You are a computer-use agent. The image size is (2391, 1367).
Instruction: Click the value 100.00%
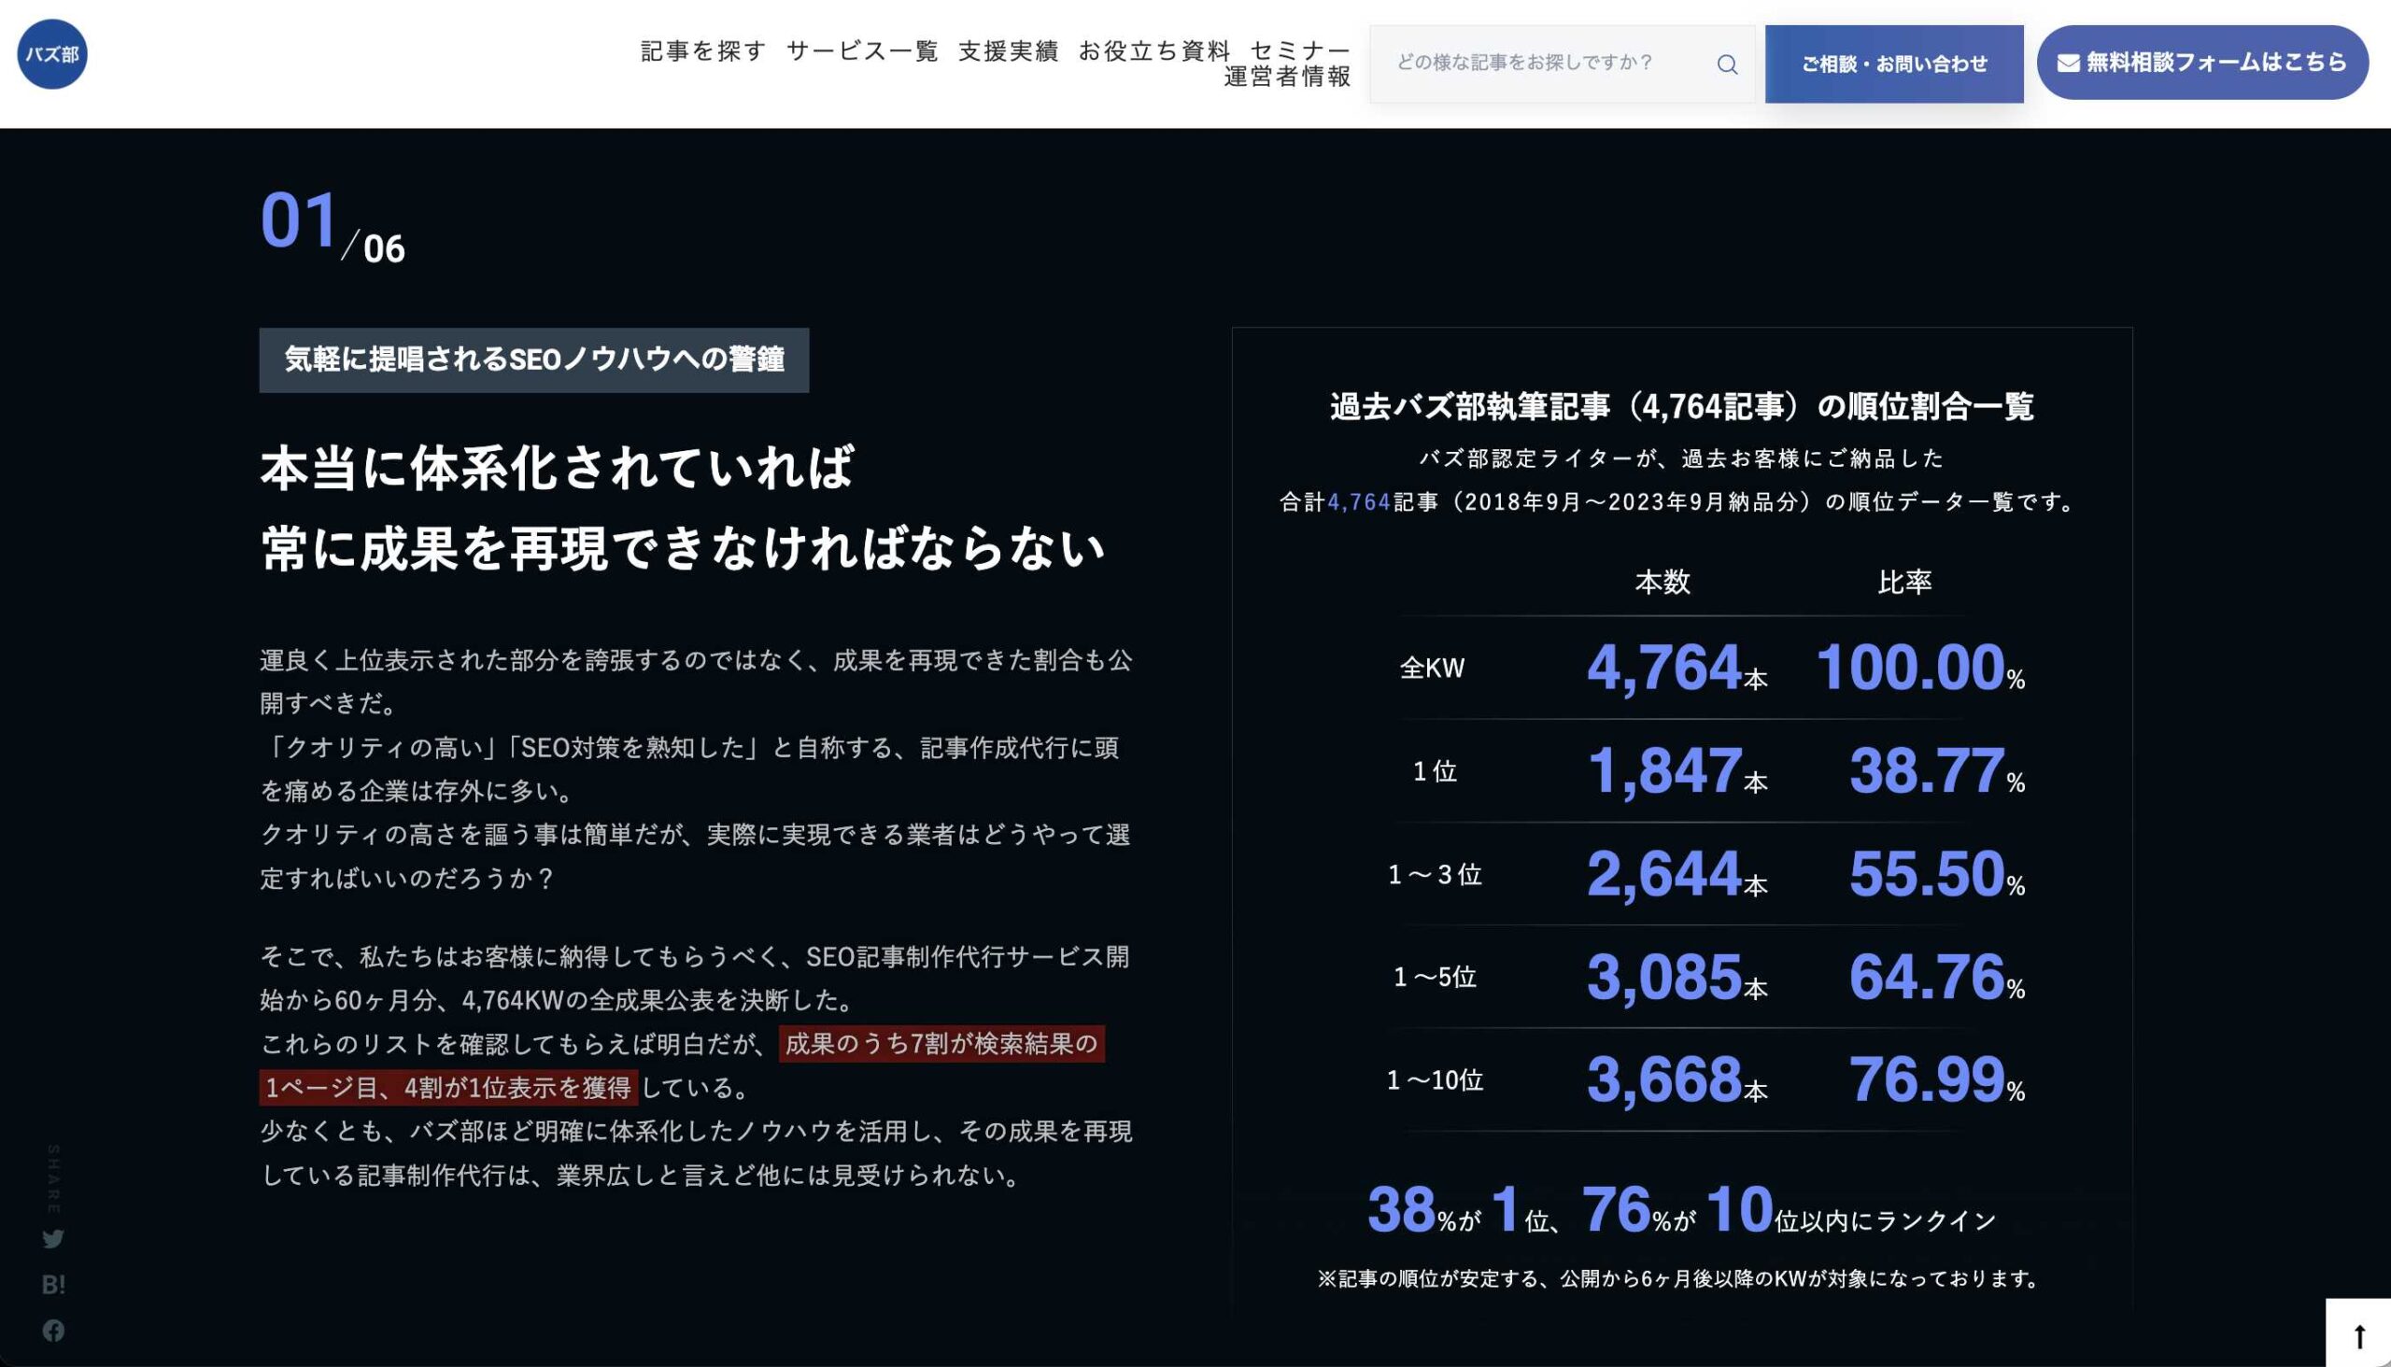1919,668
